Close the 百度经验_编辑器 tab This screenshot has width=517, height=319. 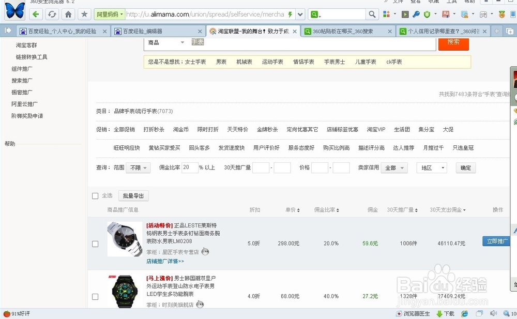[x=200, y=32]
